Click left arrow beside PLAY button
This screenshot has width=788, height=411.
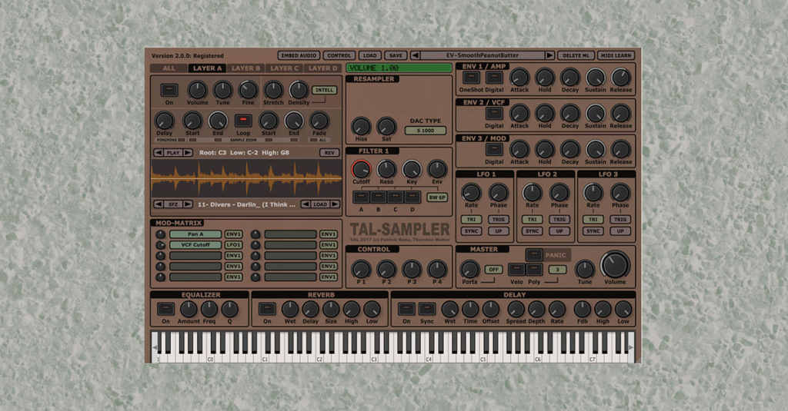(x=159, y=153)
